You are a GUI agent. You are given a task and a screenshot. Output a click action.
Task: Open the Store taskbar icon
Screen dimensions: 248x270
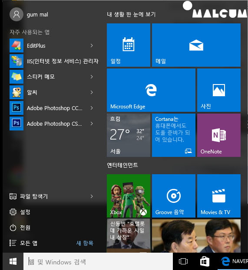coord(205,261)
